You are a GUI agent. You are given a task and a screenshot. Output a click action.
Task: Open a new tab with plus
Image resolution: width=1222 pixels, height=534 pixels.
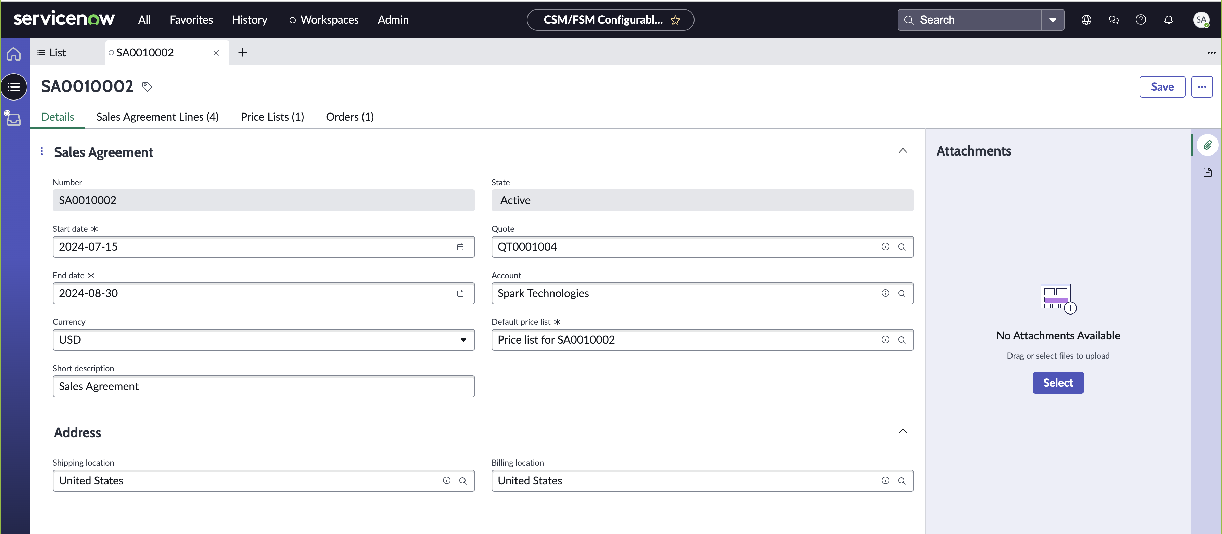tap(242, 52)
